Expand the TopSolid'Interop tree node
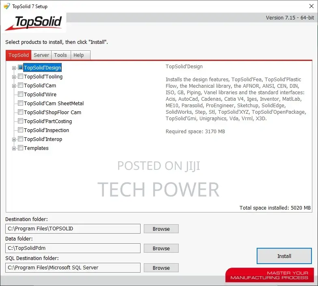This screenshot has width=318, height=286. (14, 139)
